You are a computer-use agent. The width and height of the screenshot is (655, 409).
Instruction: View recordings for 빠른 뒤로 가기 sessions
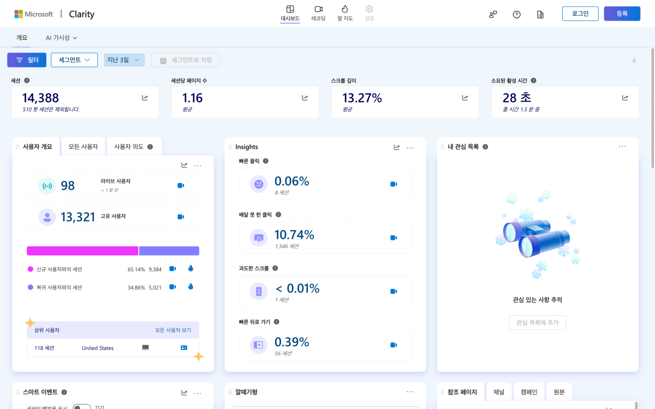pyautogui.click(x=394, y=345)
